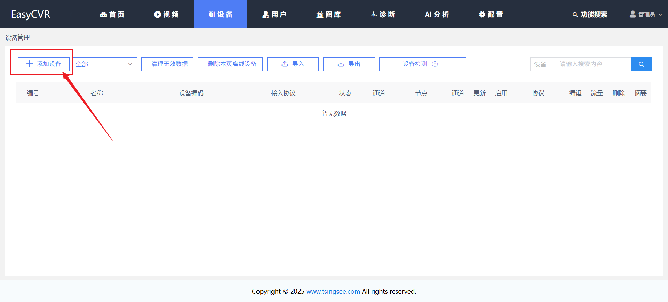This screenshot has width=668, height=302.
Task: Click the help question-mark icon in 设备检测
Action: tap(435, 64)
